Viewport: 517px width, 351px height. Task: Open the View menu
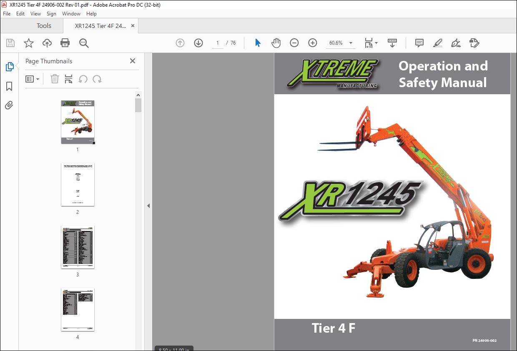[x=36, y=14]
